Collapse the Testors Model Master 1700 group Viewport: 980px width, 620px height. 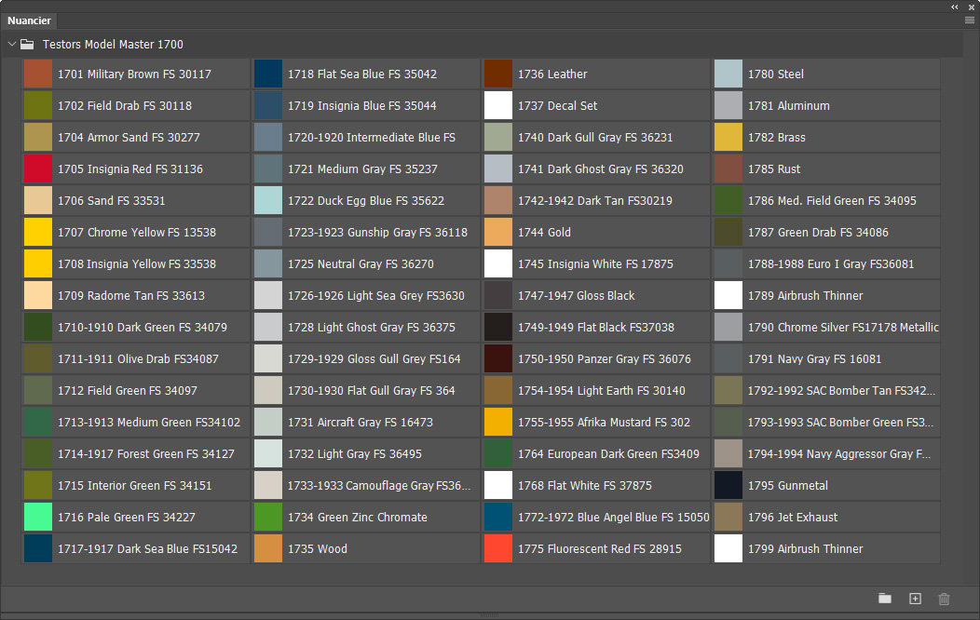tap(11, 44)
